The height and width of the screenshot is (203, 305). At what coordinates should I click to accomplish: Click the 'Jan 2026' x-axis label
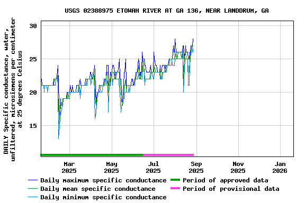coord(280,167)
